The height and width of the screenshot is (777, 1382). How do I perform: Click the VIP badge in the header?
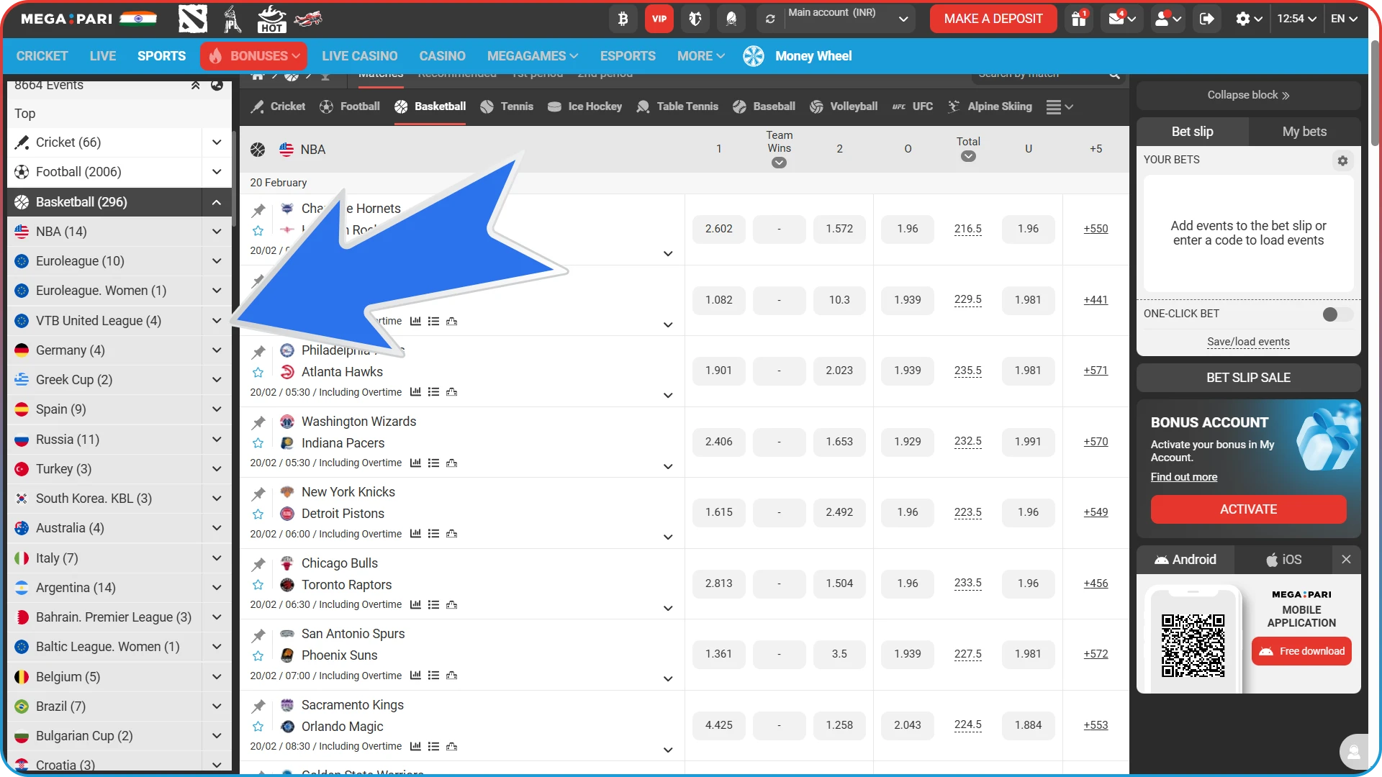pos(658,19)
